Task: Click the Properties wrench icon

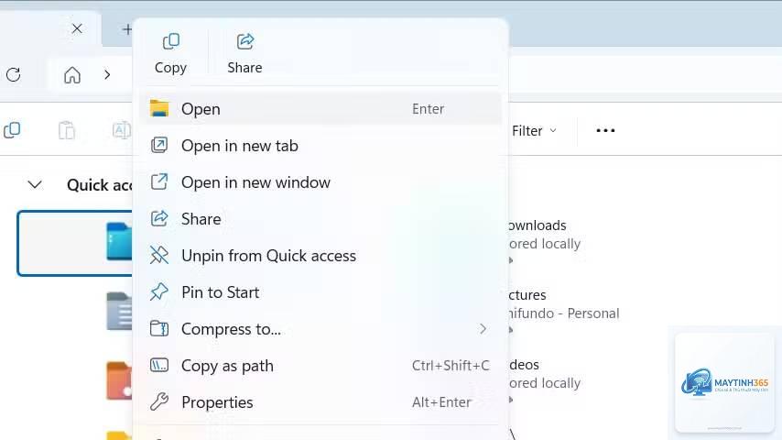Action: (x=159, y=401)
